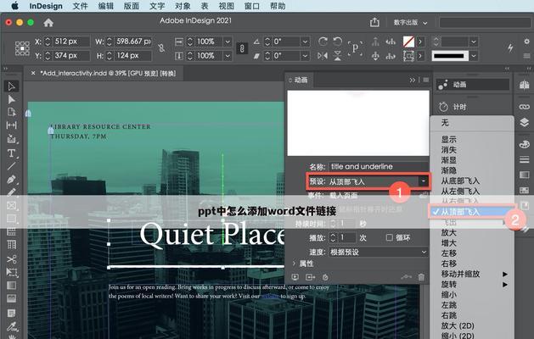Open scale X percentage dropdown
Screen dimensions: 534x339
pyautogui.click(x=228, y=42)
